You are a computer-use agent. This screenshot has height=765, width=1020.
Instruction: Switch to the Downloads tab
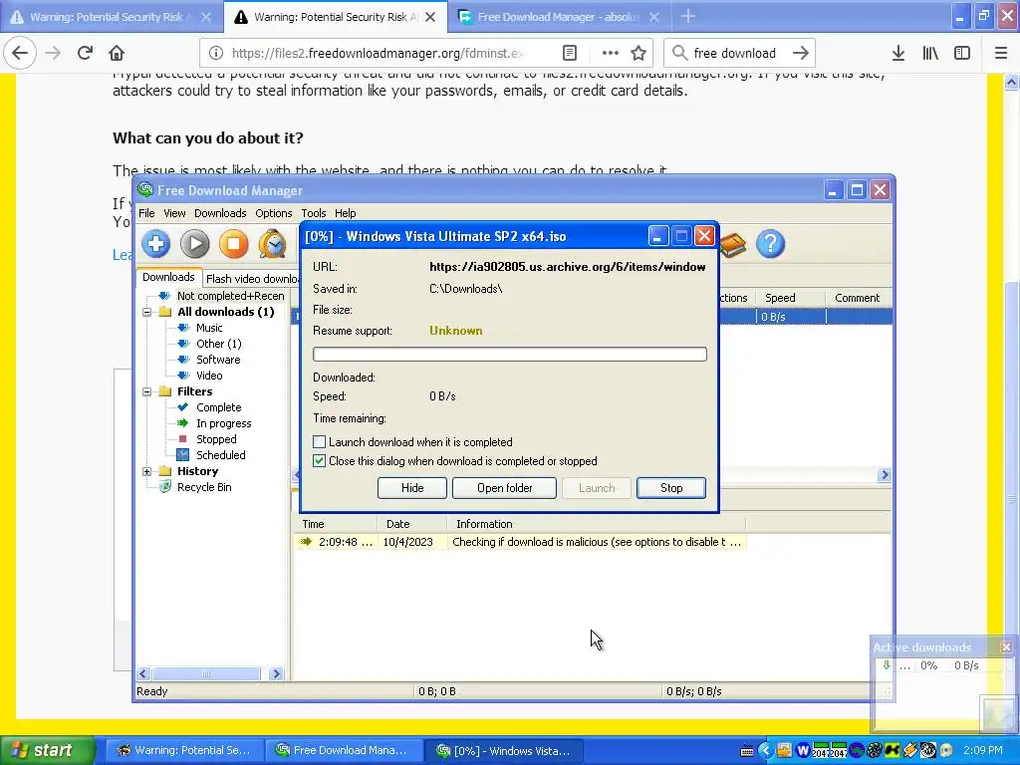[x=168, y=277]
